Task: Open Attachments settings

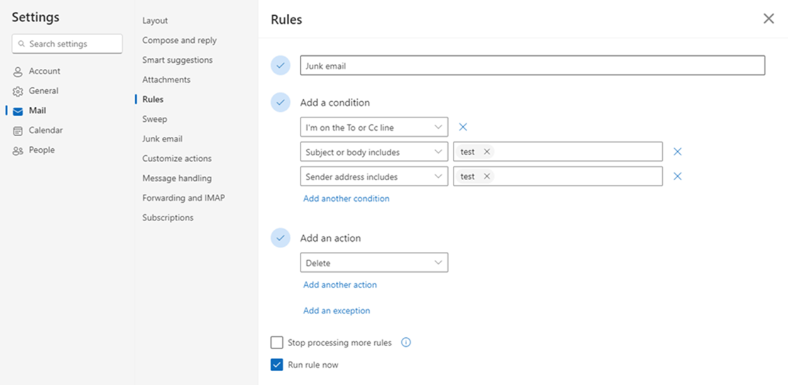Action: coord(166,80)
